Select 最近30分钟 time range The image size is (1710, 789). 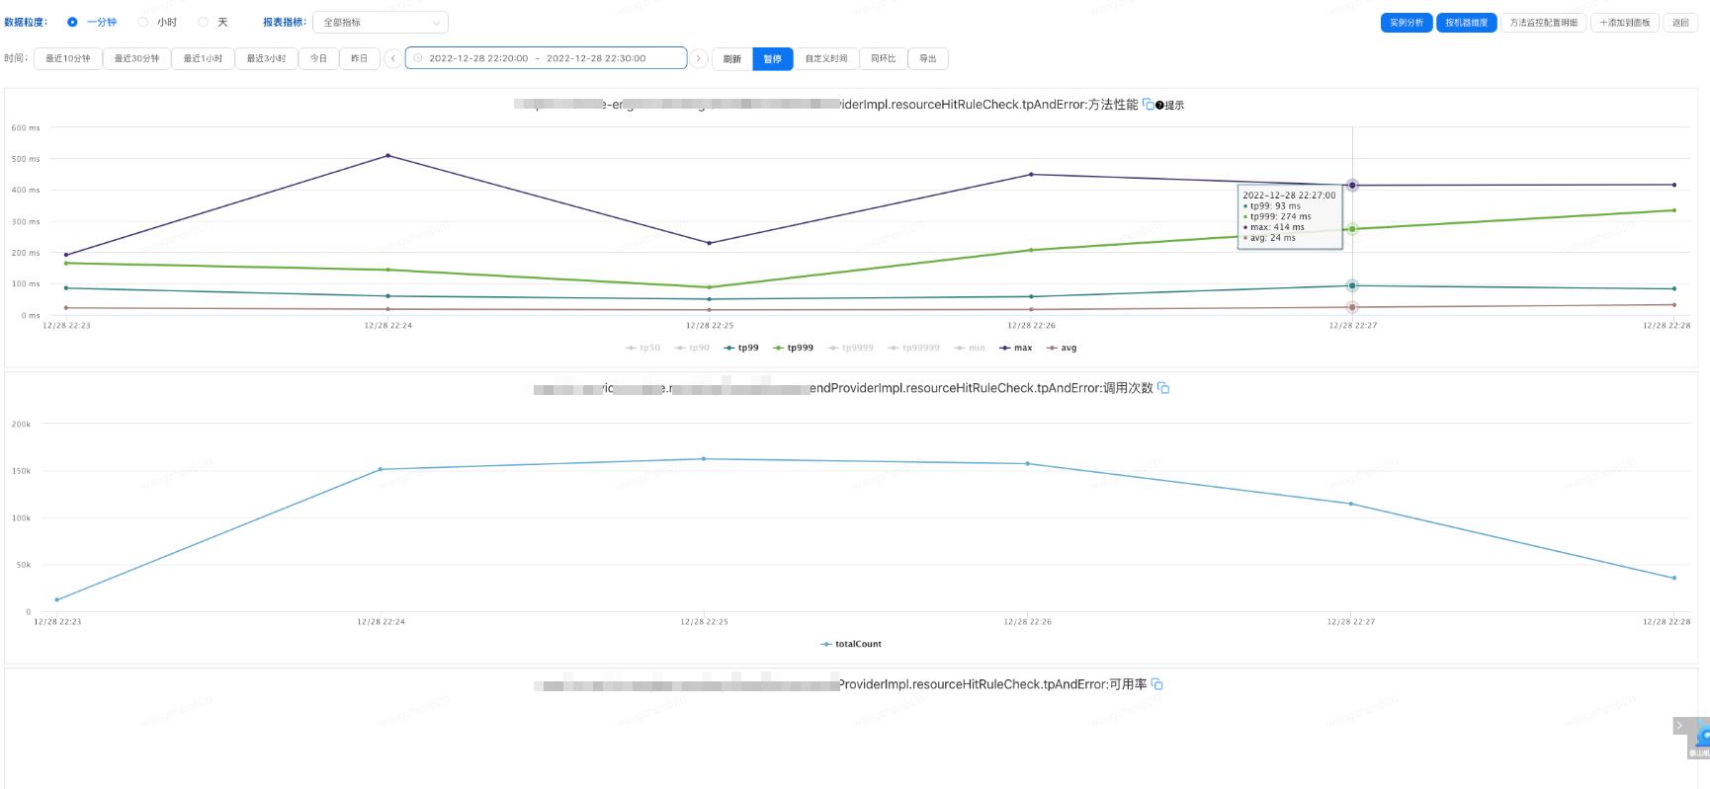click(136, 58)
